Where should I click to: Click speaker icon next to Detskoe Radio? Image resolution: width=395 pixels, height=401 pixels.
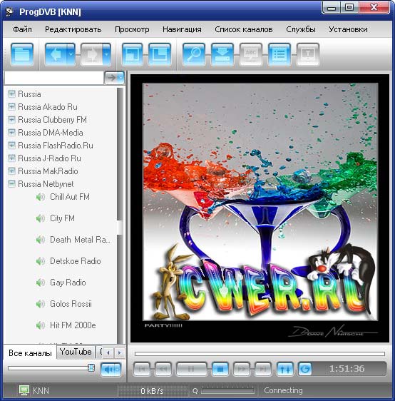(x=41, y=261)
